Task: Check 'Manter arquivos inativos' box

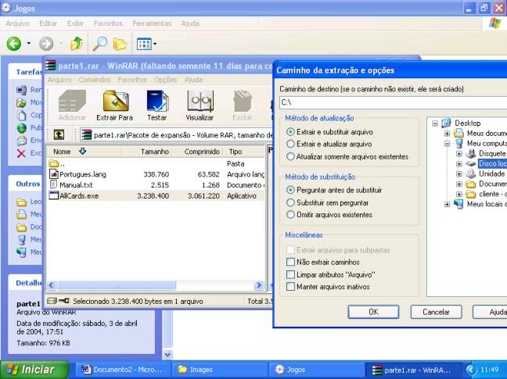Action: (x=290, y=286)
